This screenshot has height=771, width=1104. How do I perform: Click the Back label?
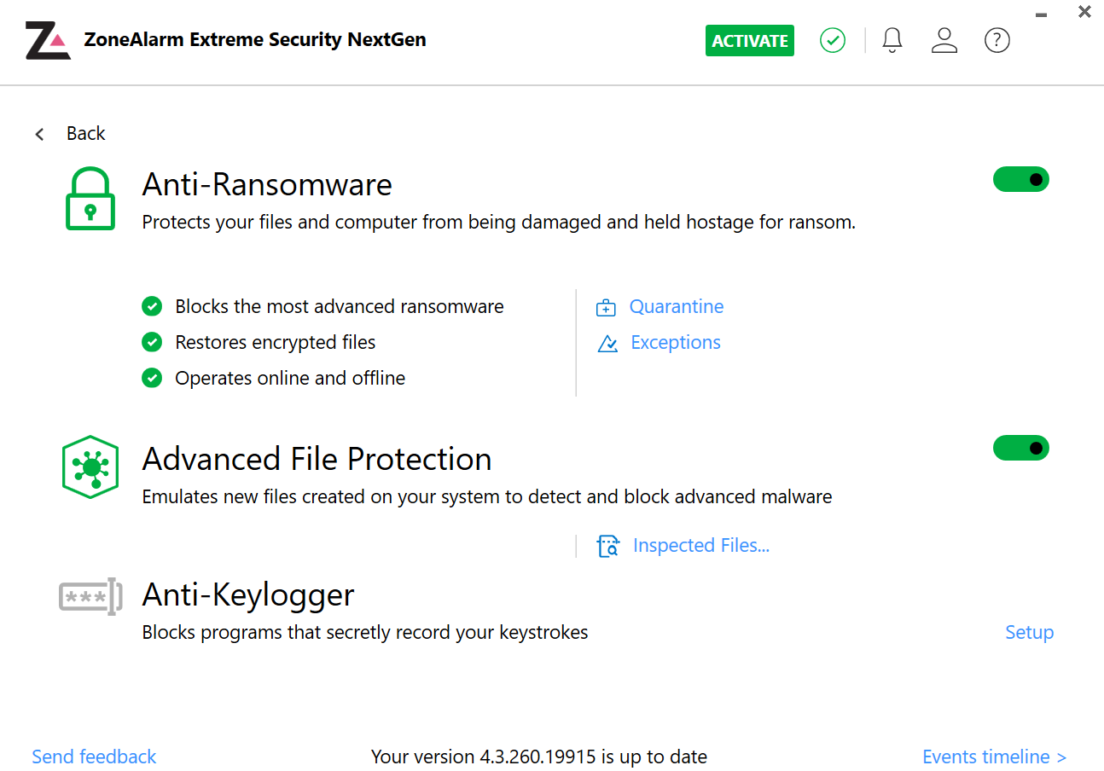[86, 133]
